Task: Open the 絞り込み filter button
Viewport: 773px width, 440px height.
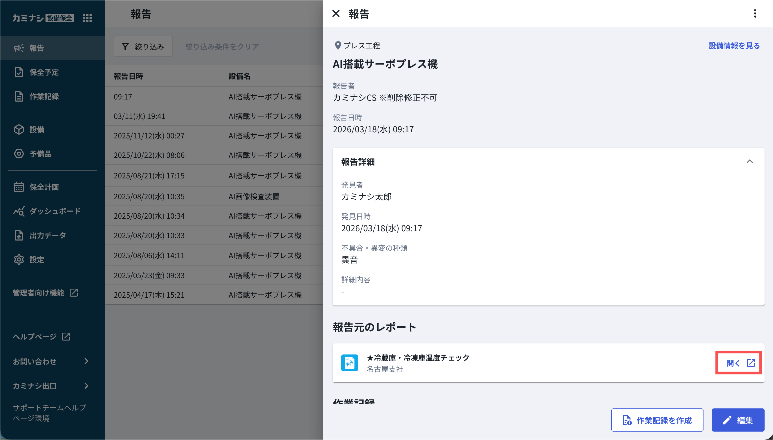Action: coord(143,47)
